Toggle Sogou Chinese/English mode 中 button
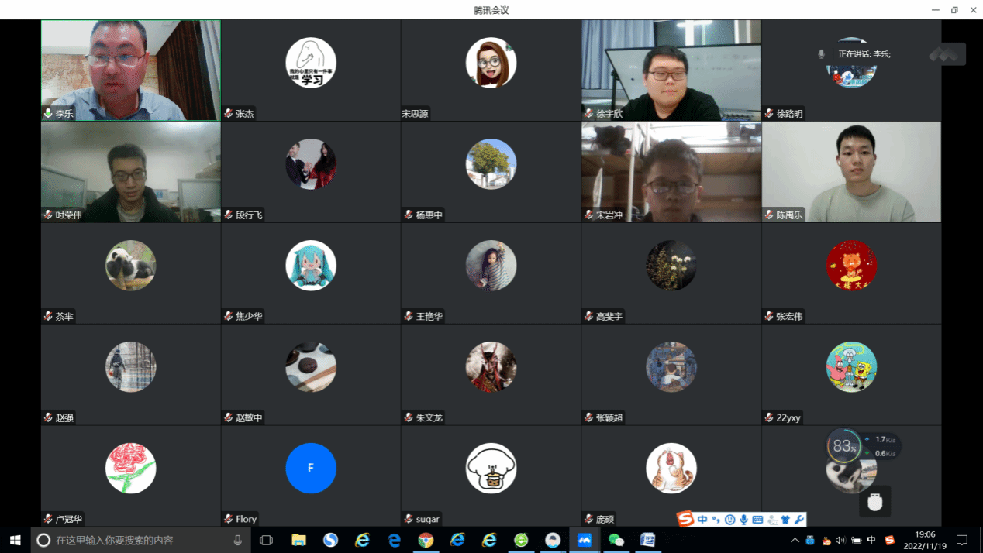The width and height of the screenshot is (983, 553). pos(702,520)
